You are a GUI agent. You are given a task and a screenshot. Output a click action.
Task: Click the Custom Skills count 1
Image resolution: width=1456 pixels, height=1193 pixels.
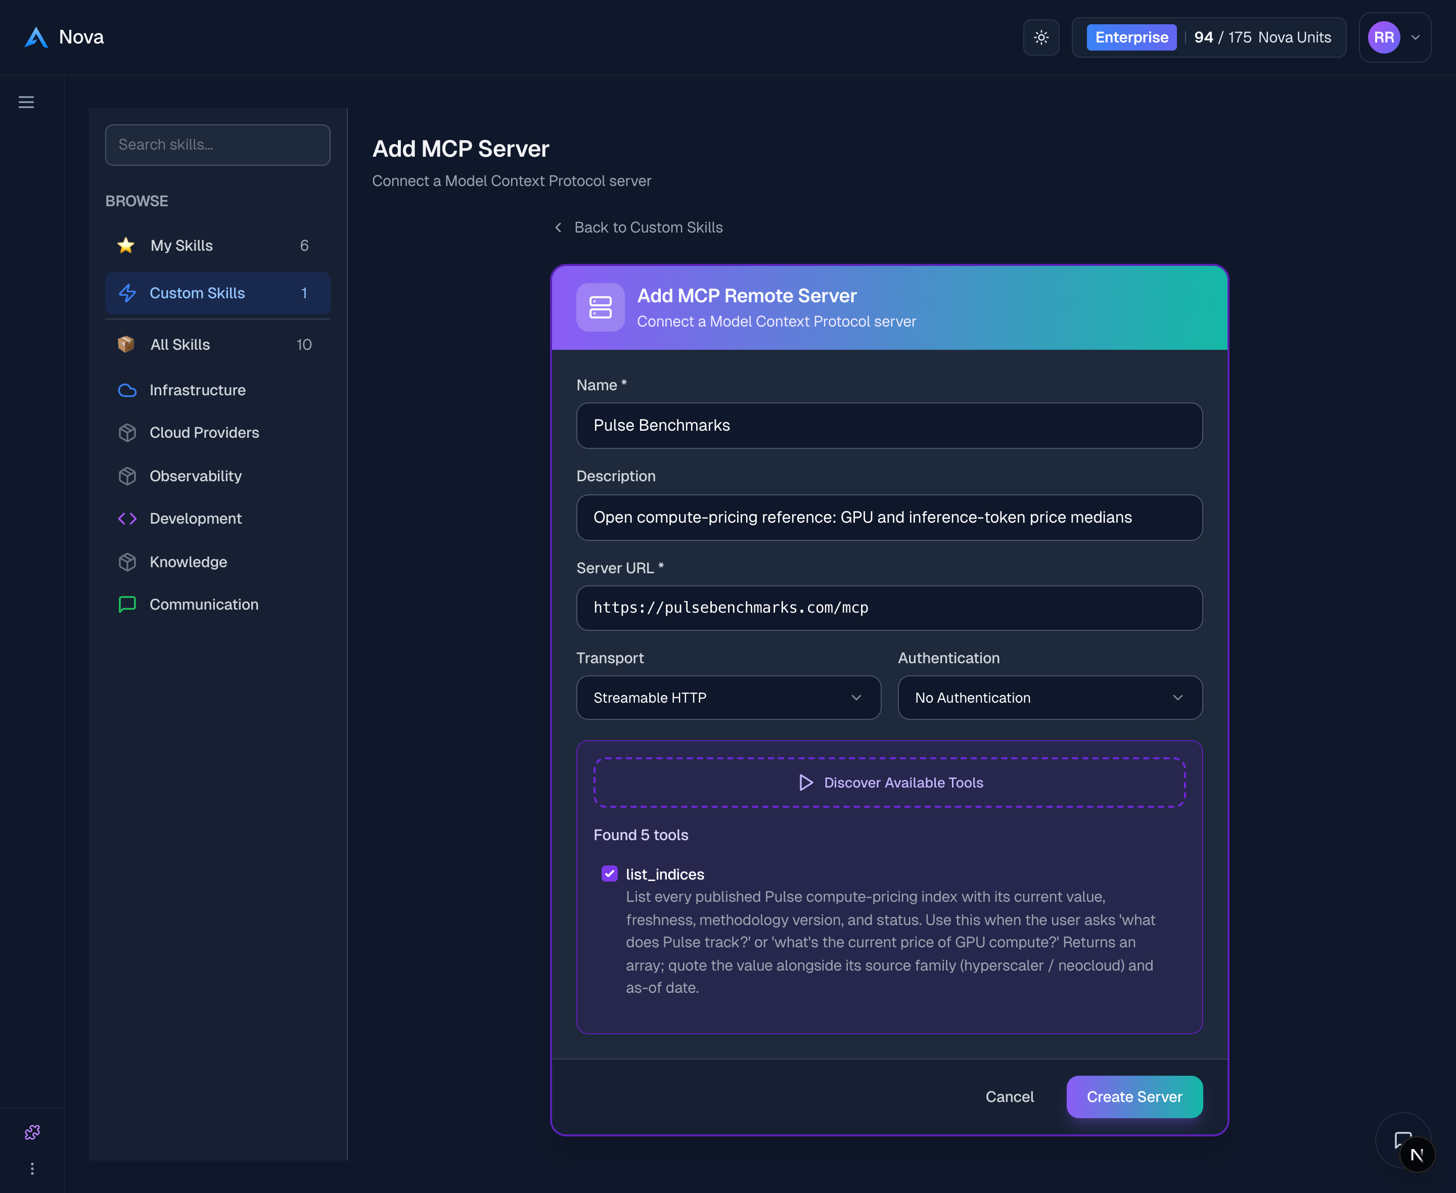tap(304, 293)
